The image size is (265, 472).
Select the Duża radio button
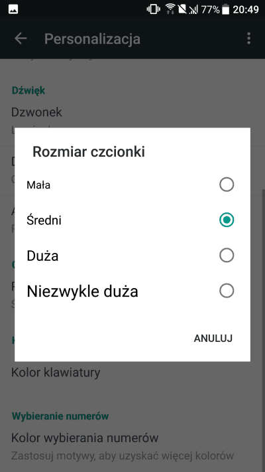tap(227, 256)
